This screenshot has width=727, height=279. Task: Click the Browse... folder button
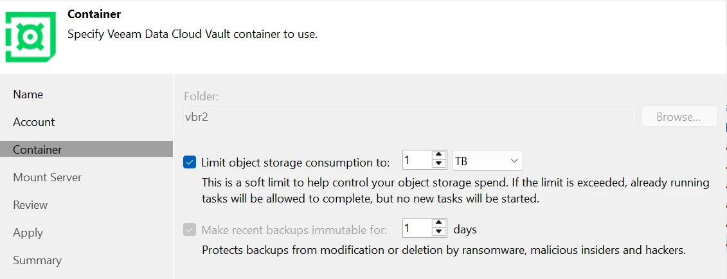[679, 117]
